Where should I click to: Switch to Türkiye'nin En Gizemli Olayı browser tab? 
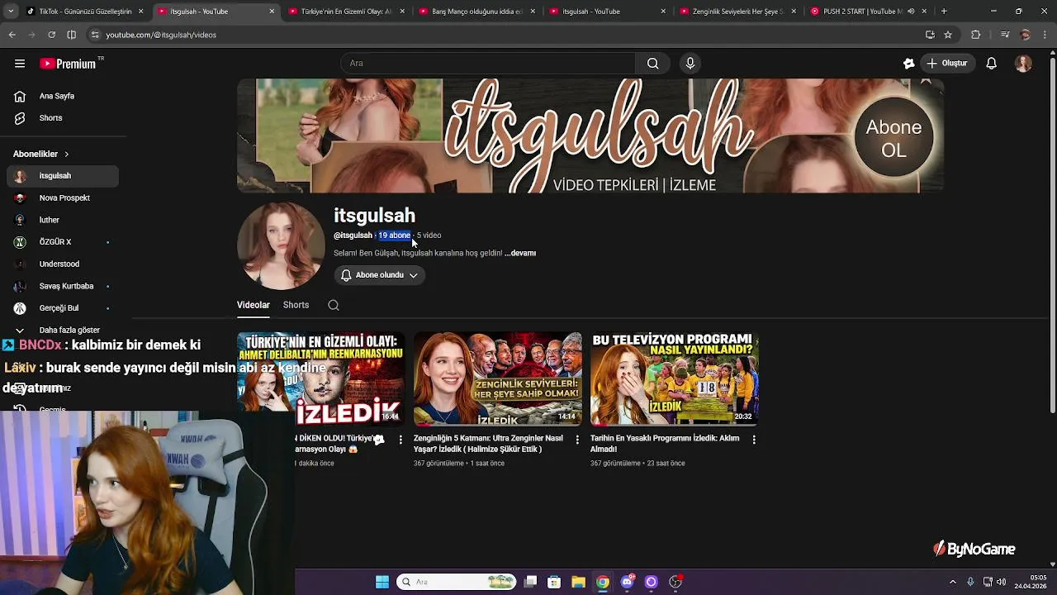(347, 12)
